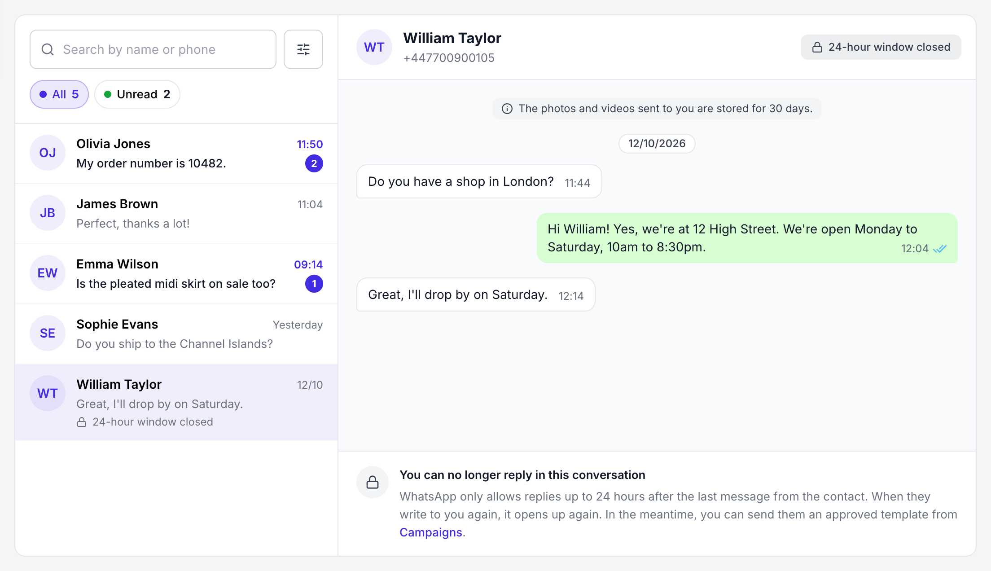Click the JB avatar for James Brown
This screenshot has height=571, width=991.
coord(48,213)
